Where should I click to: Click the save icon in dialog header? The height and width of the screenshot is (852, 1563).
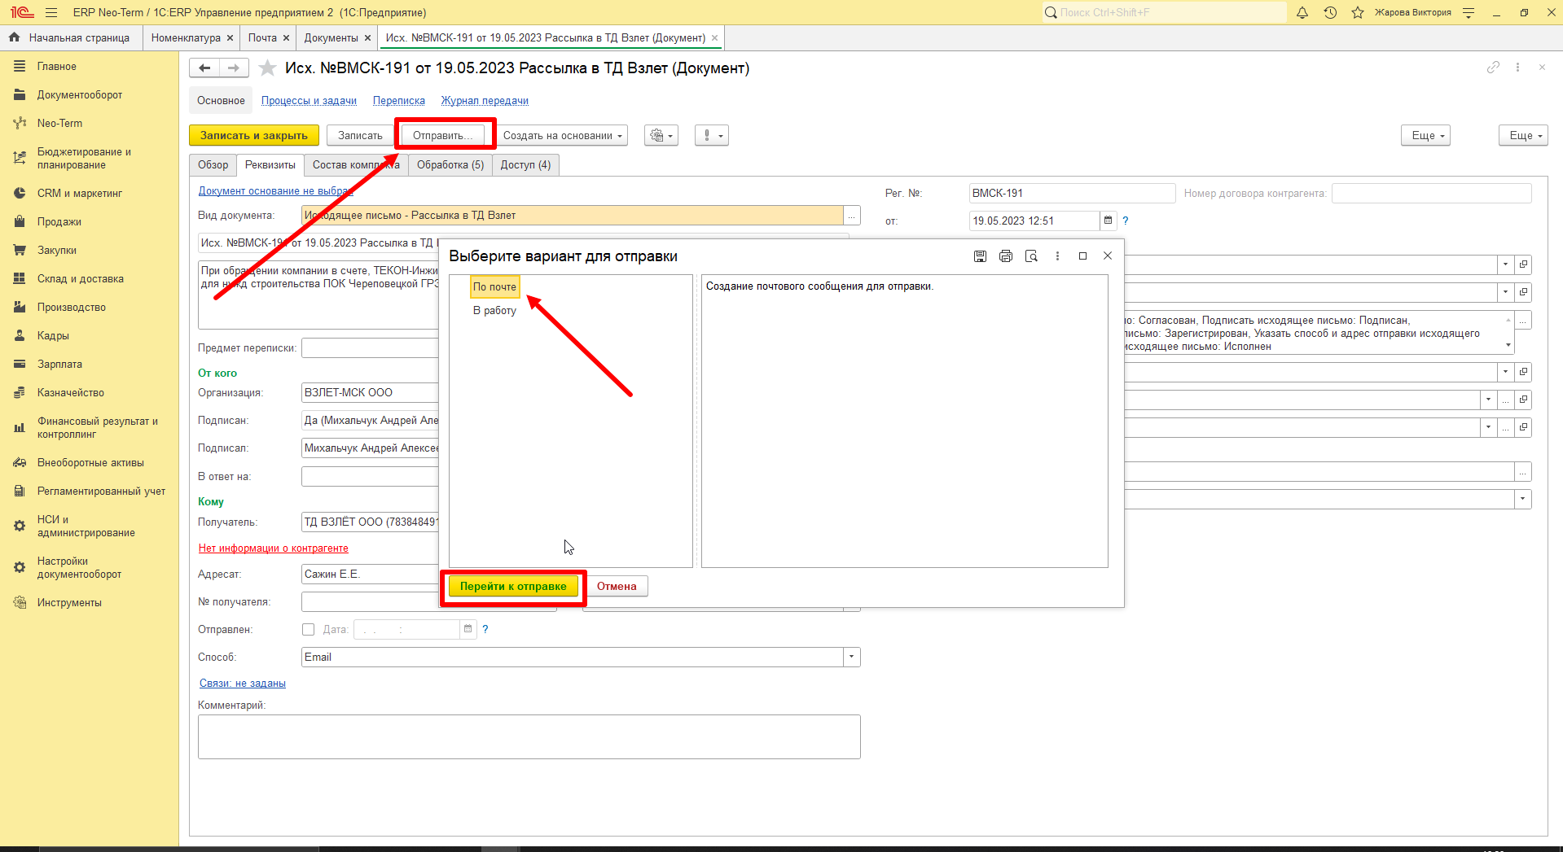(980, 256)
